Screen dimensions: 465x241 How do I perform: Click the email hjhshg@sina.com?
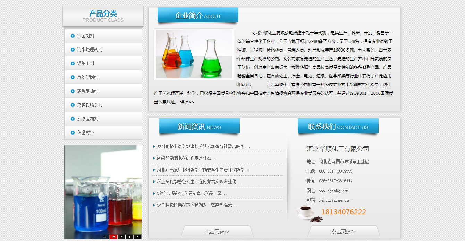pos(335,200)
